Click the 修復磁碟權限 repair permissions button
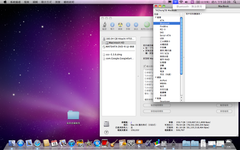This screenshot has height=150, width=240. click(157, 111)
